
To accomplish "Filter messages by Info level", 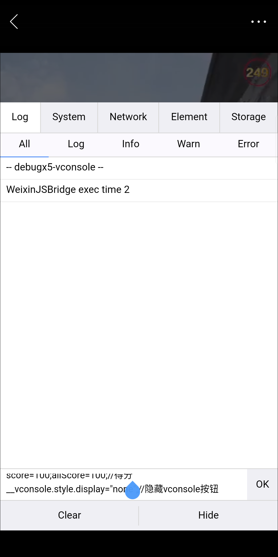I will pos(131,144).
